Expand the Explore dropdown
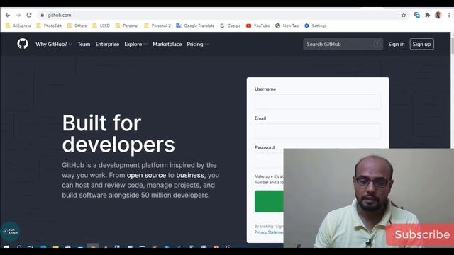Screen dimensions: 454x255 coord(135,44)
